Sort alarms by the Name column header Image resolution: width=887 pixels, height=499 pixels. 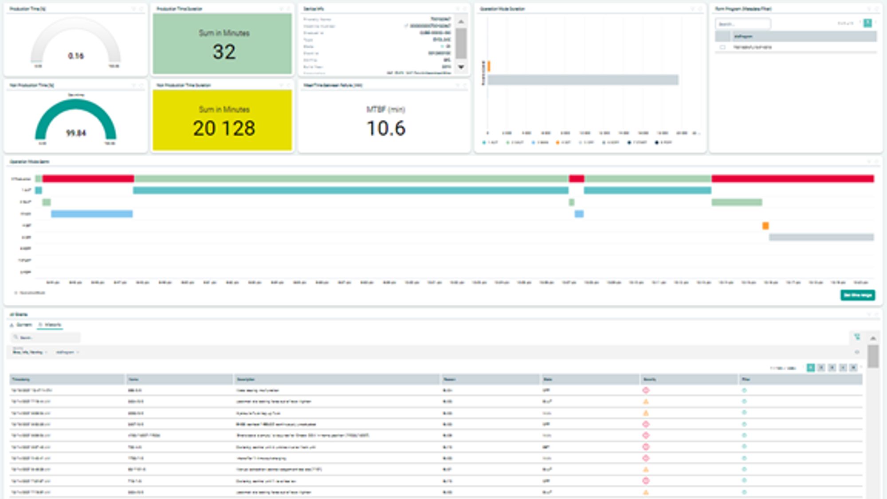[x=180, y=379]
